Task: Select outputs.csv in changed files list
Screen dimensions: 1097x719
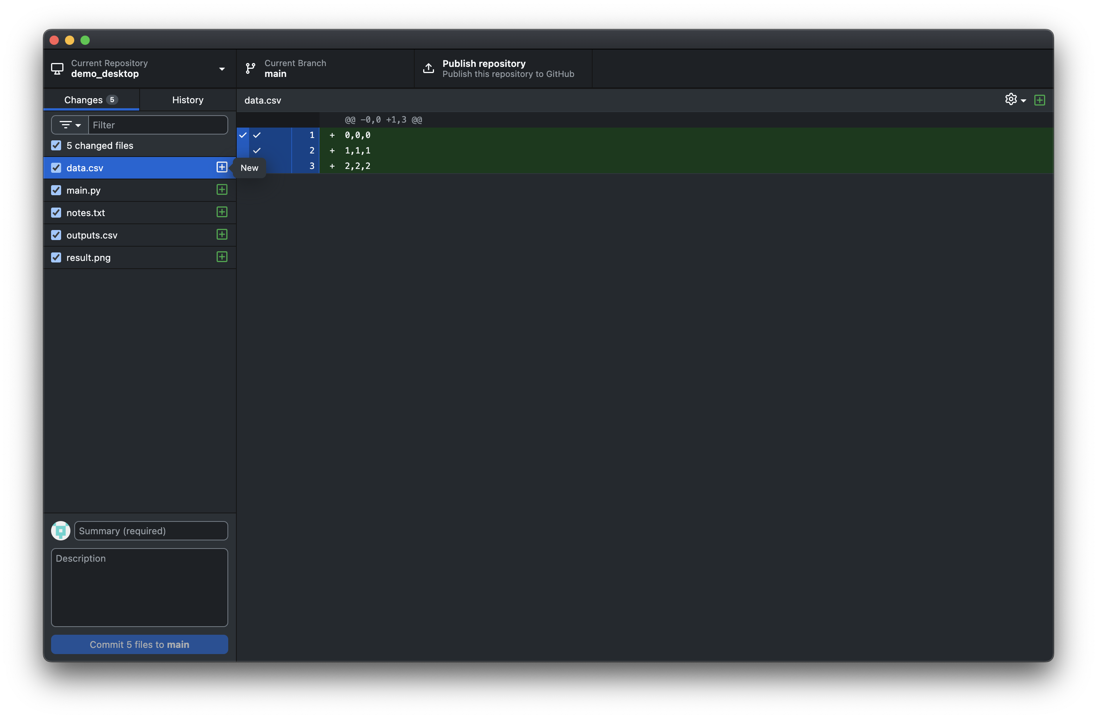Action: (140, 235)
